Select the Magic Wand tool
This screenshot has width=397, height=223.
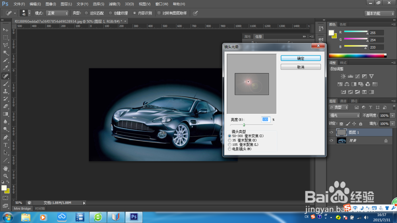(5, 53)
